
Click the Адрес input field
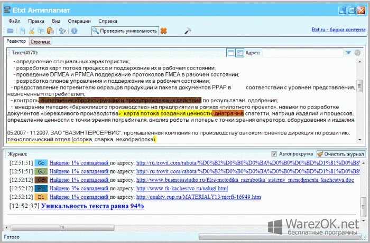[x=302, y=53]
